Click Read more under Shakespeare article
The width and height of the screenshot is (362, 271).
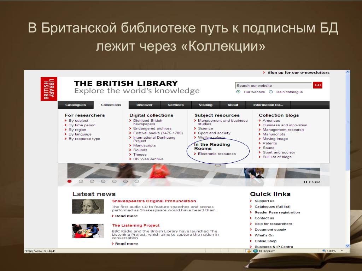click(126, 216)
